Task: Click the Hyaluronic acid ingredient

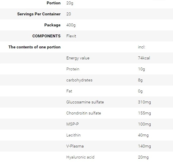Action: tap(80, 157)
